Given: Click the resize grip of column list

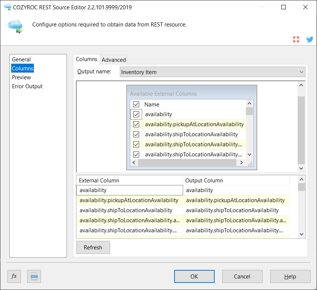Looking at the screenshot, I should [x=250, y=163].
